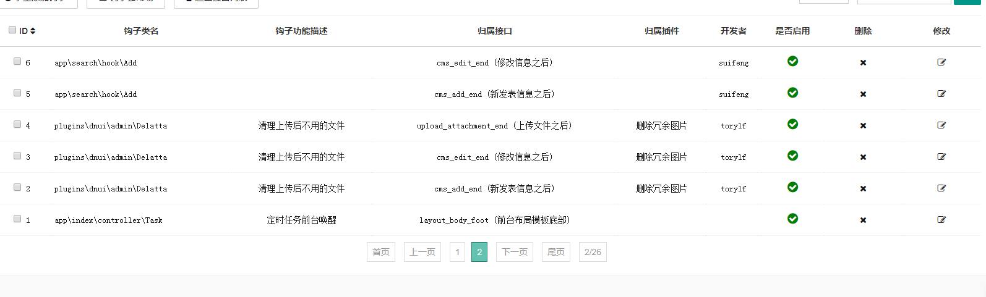The image size is (986, 297).
Task: Click the delete X icon for hook ID 2
Action: click(x=863, y=189)
